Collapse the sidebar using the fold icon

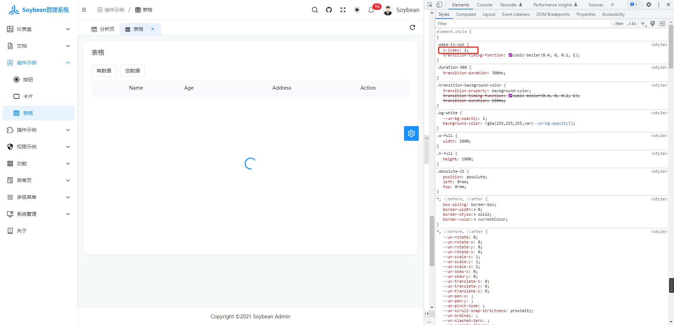point(84,10)
